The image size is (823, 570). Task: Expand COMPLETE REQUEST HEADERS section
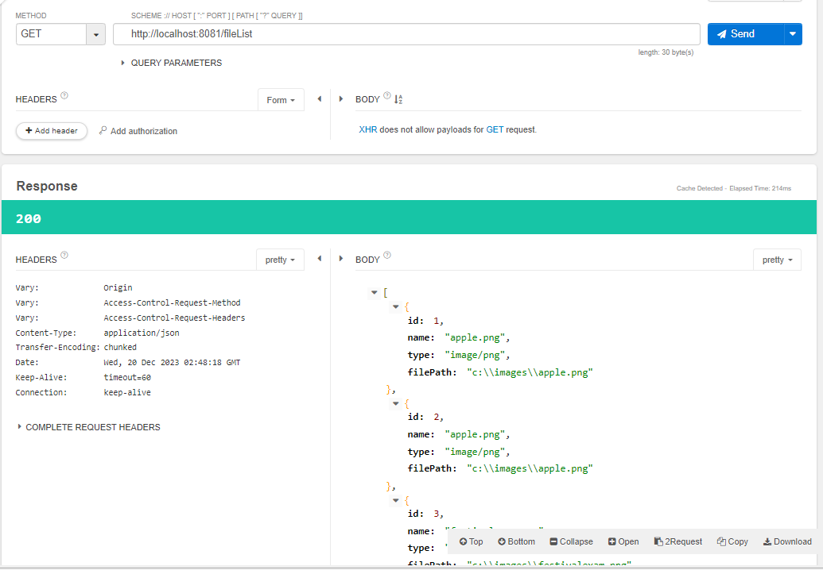coord(88,427)
